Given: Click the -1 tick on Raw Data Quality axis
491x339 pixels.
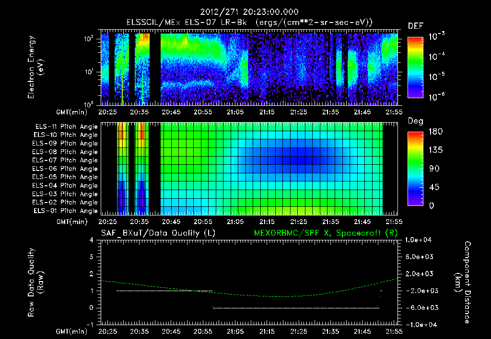Looking at the screenshot, I should click(90, 325).
